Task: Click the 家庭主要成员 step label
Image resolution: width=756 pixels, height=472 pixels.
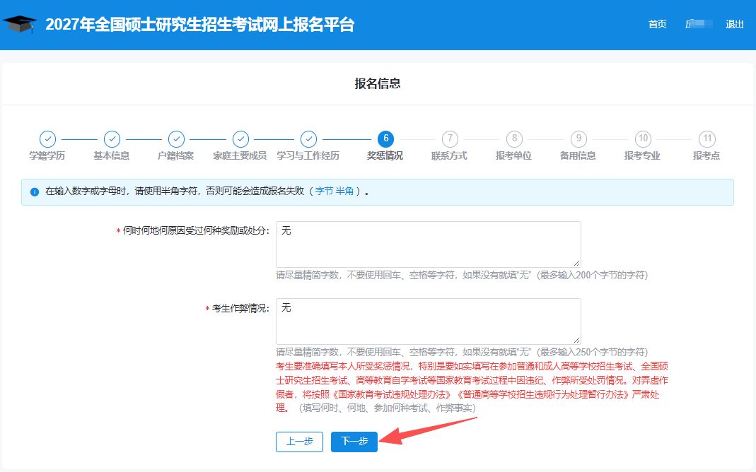Action: [x=240, y=155]
